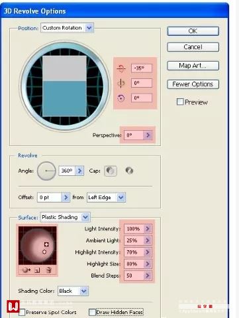Add a new light icon
The height and width of the screenshot is (318, 239).
click(37, 270)
